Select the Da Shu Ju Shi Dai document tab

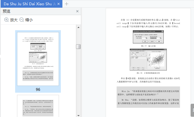coord(32,4)
